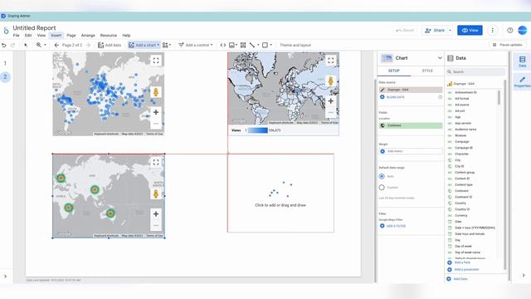Click the Views color gradient legend
Screen dimensions: 531x299
tap(258, 130)
